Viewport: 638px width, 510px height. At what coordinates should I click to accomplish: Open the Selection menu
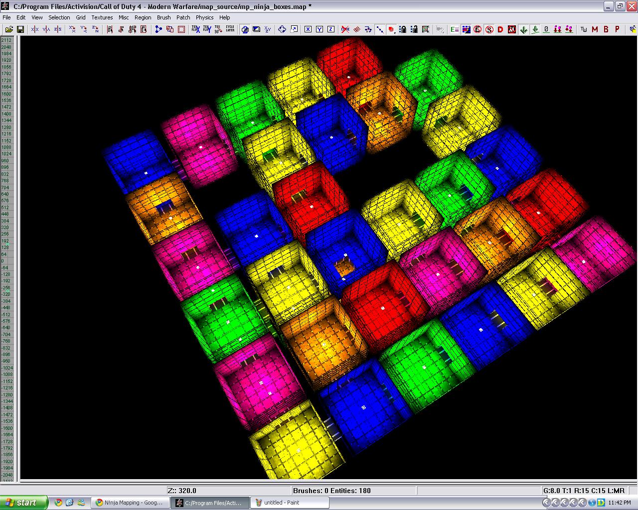pyautogui.click(x=59, y=17)
